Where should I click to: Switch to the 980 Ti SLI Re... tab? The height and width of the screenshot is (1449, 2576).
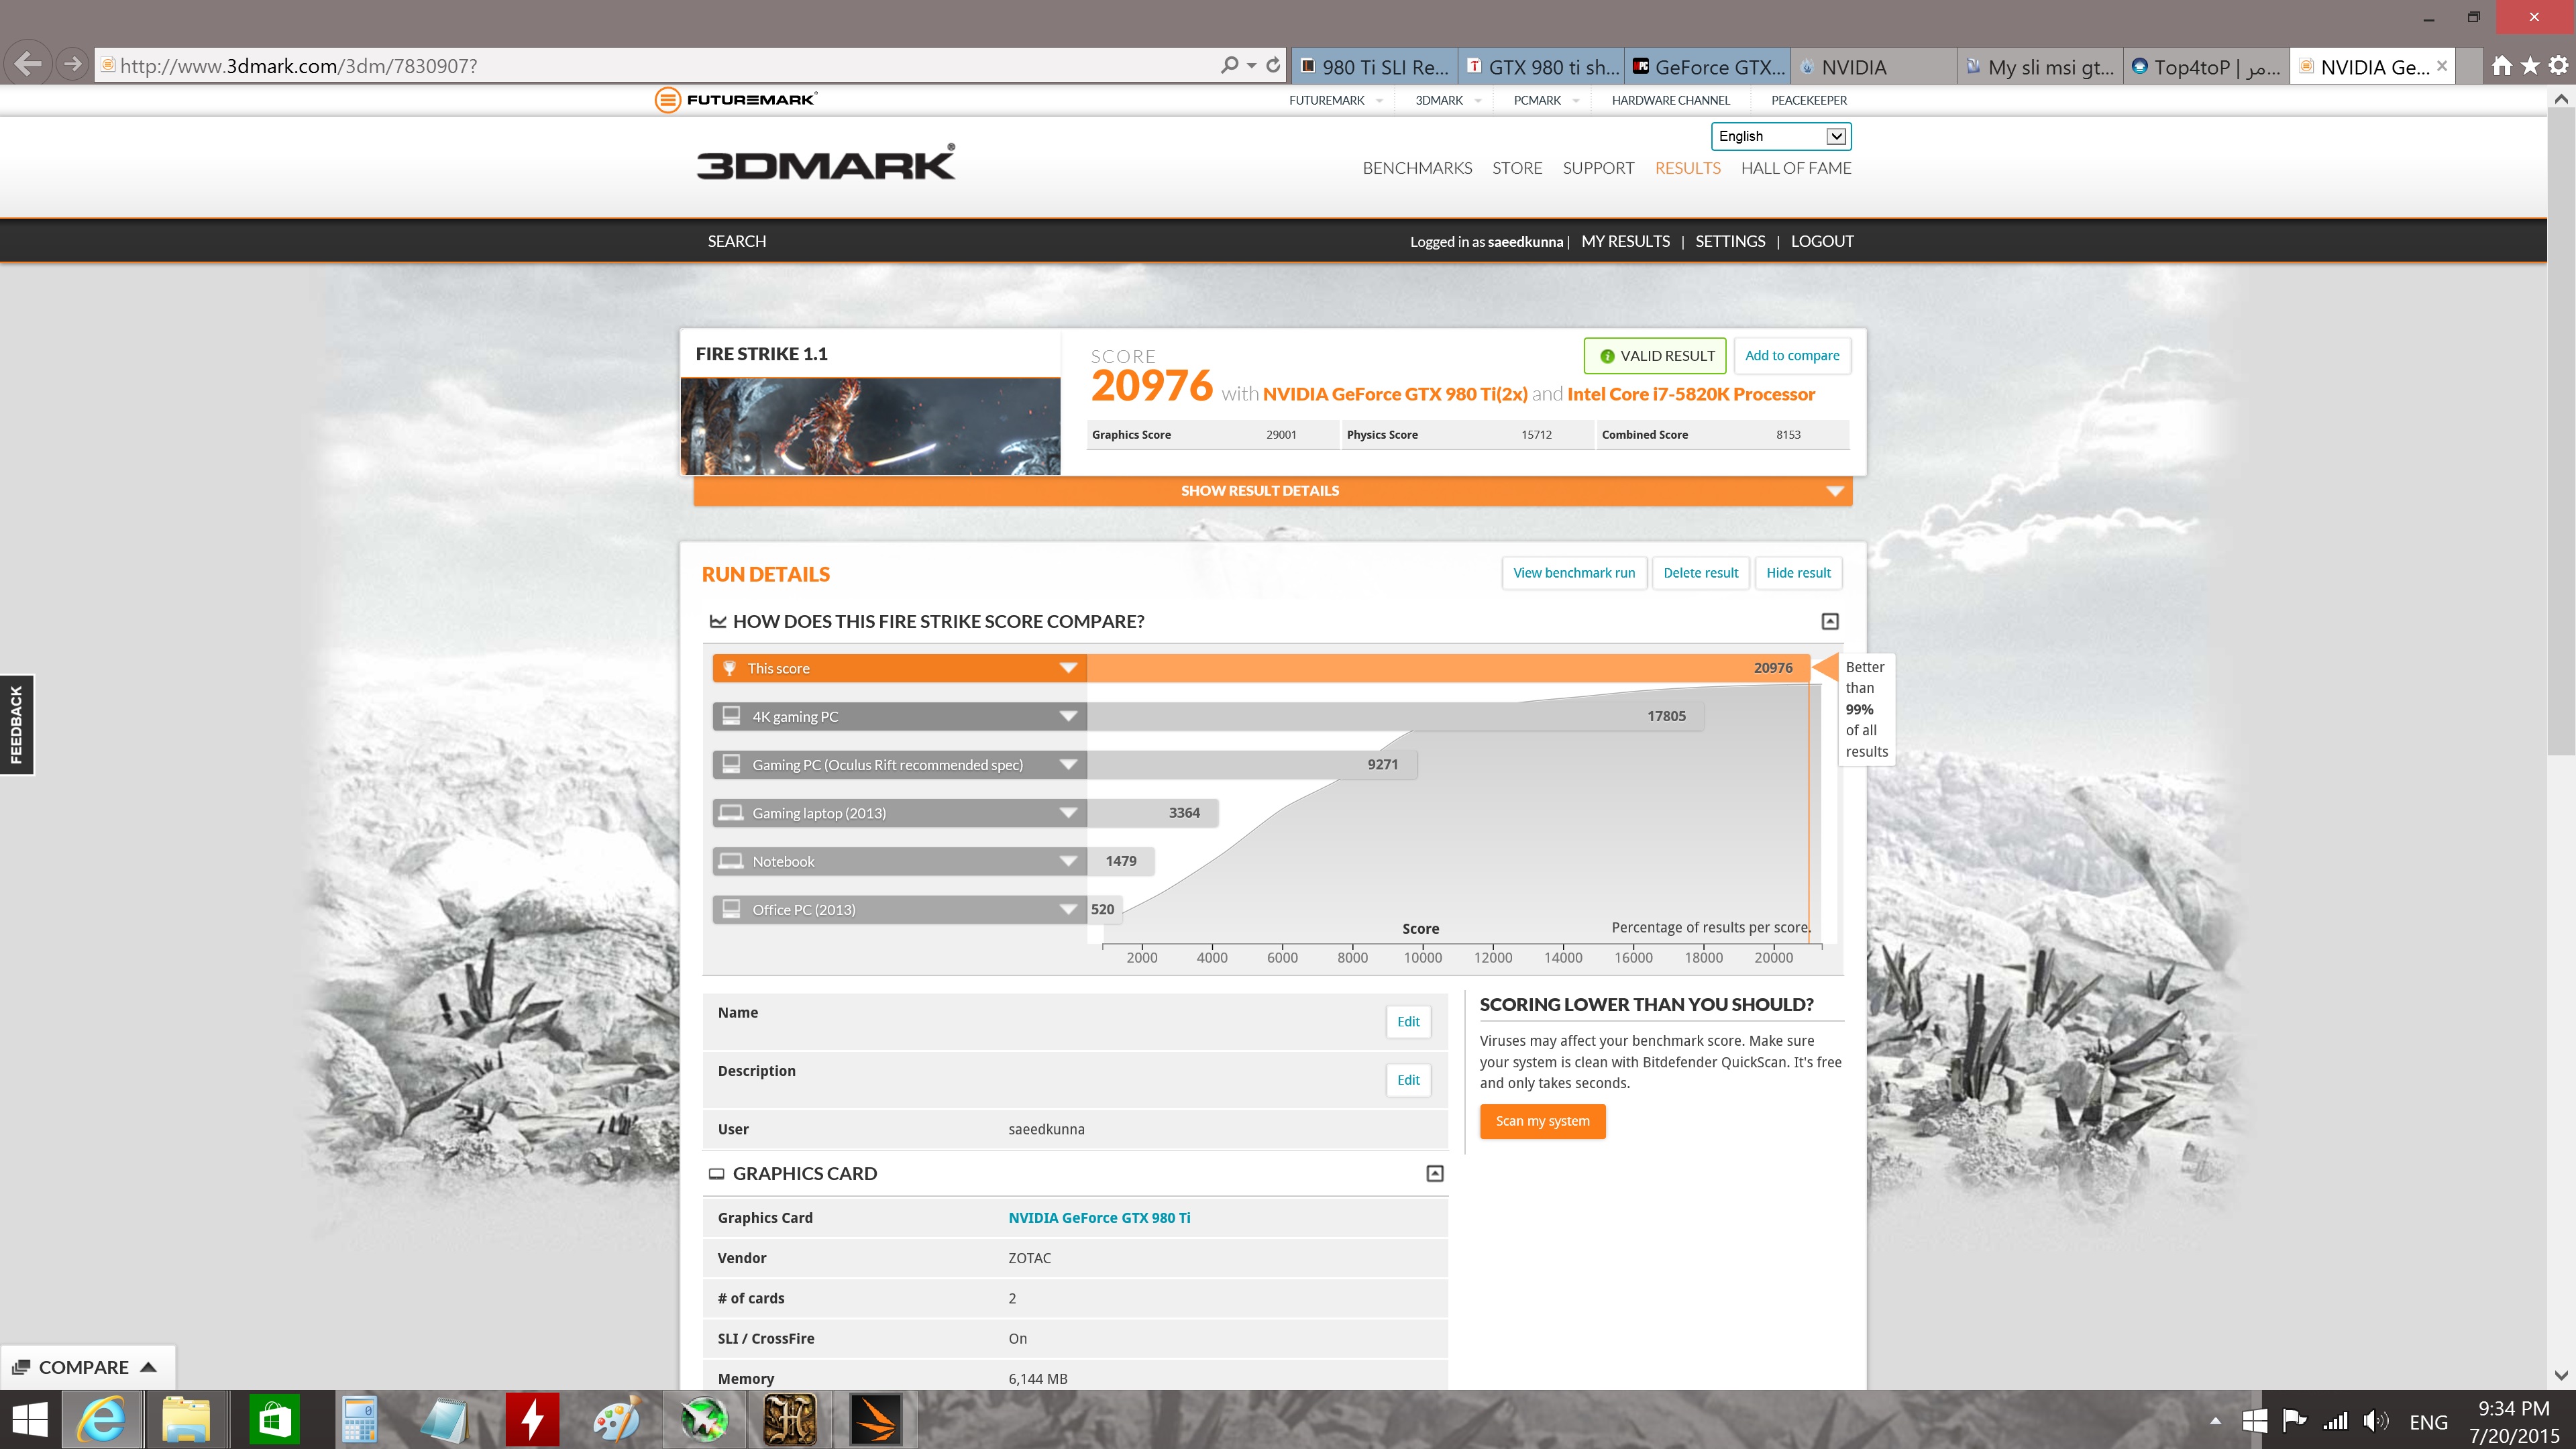(1374, 67)
